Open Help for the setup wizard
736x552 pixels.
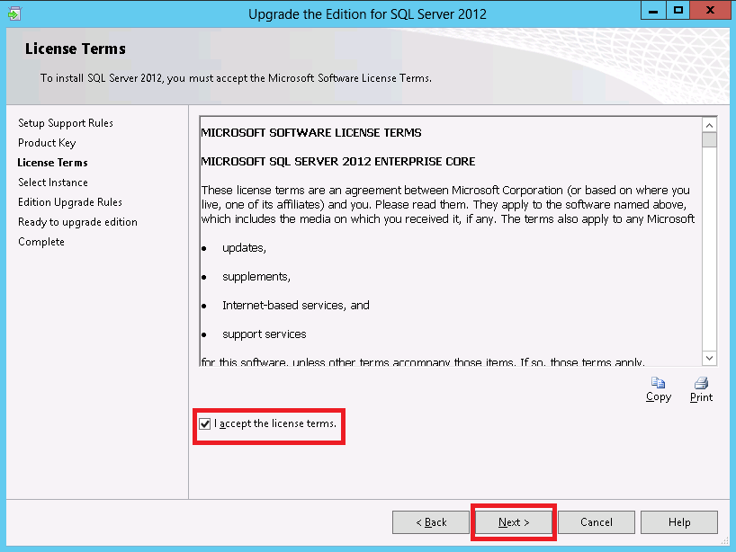click(679, 522)
